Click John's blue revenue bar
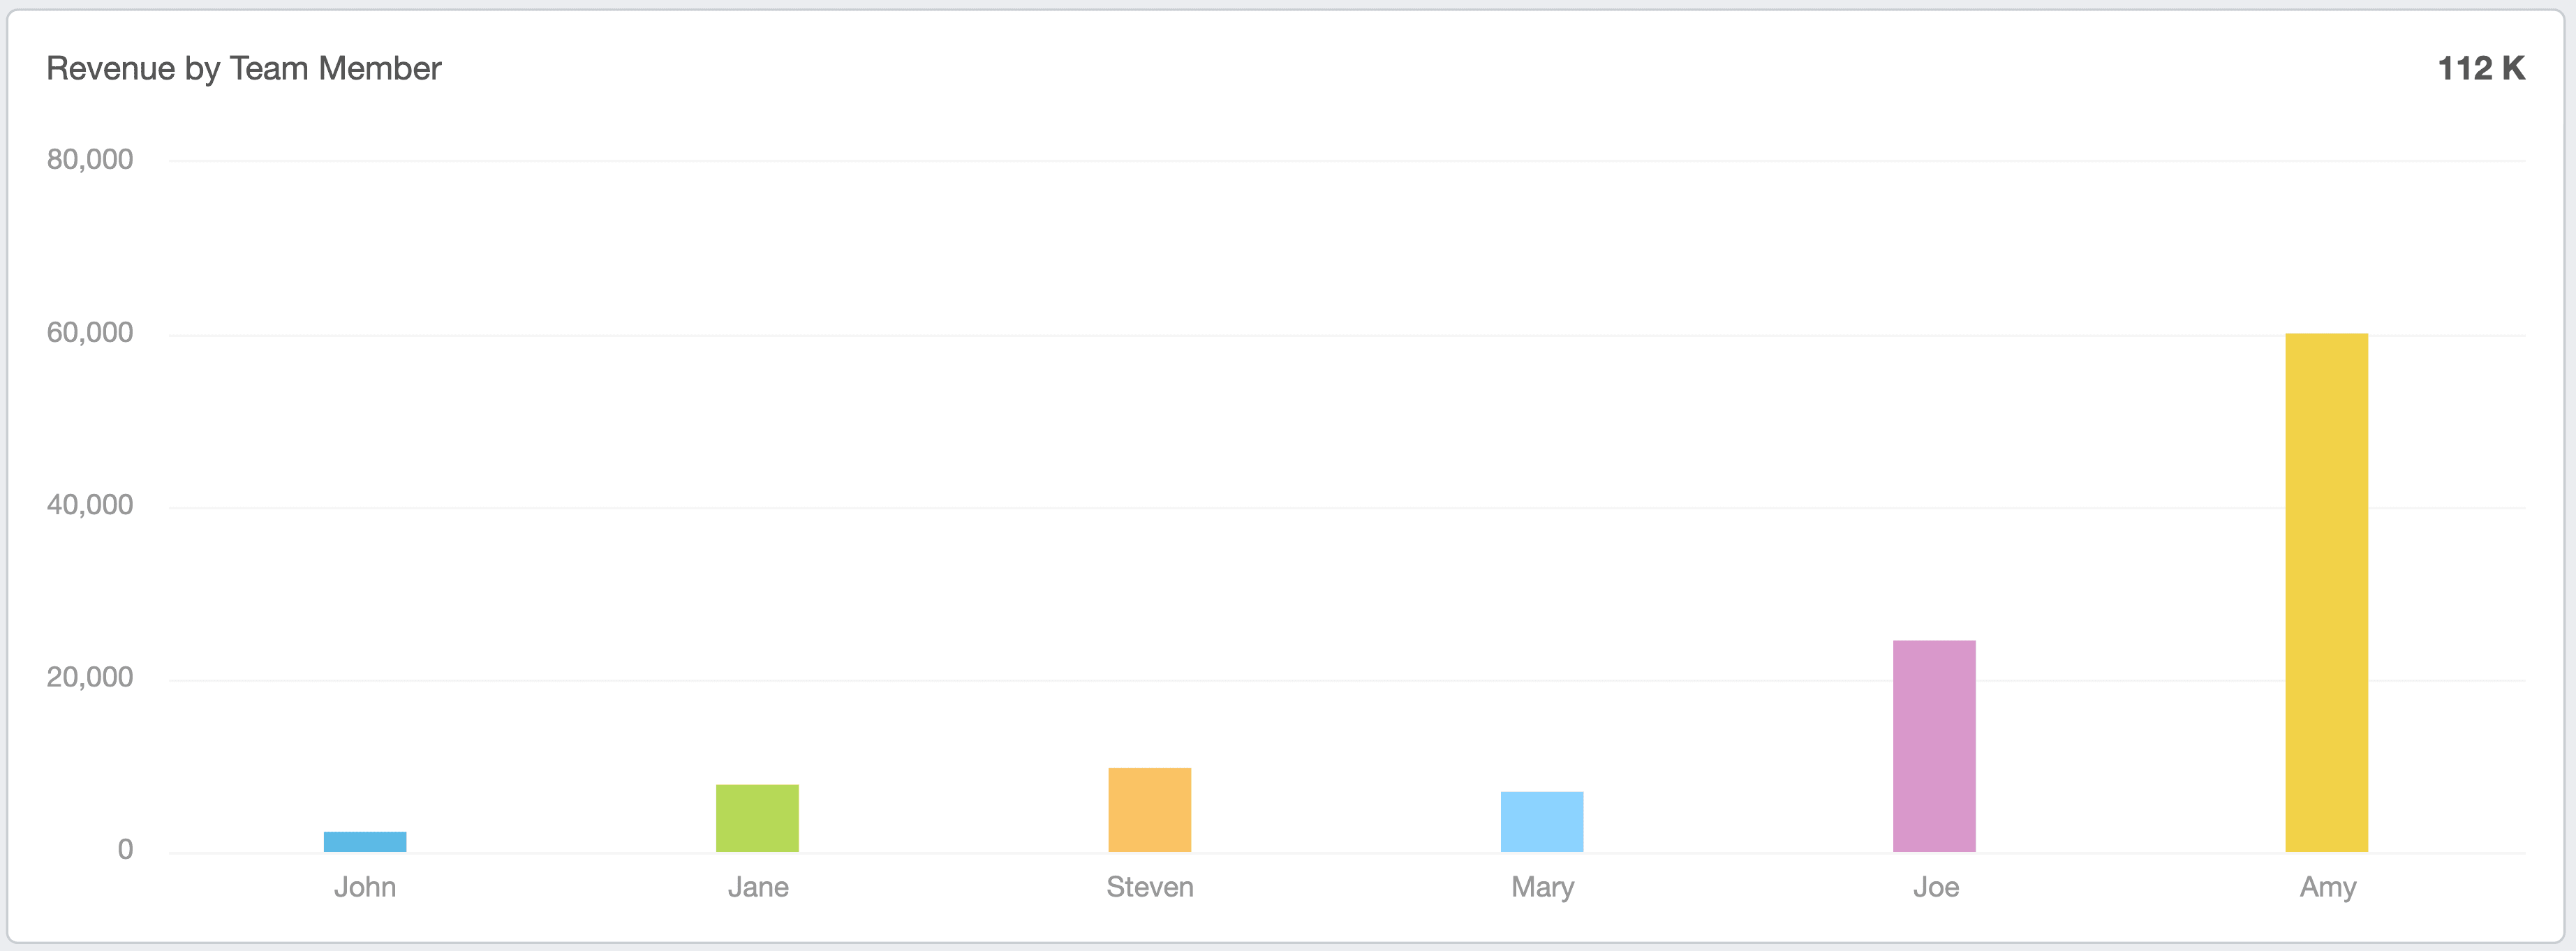 [x=365, y=841]
